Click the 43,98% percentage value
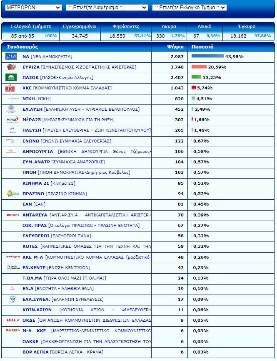The height and width of the screenshot is (361, 277). 235,56
